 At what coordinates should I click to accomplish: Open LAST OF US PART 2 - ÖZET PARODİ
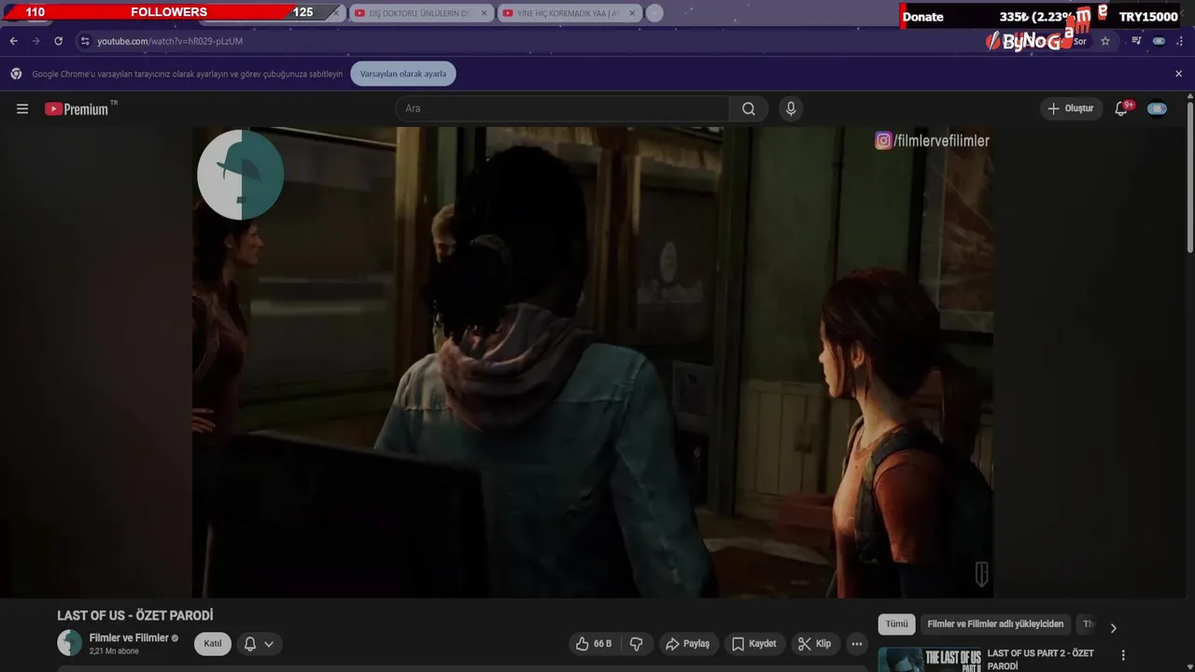1041,660
